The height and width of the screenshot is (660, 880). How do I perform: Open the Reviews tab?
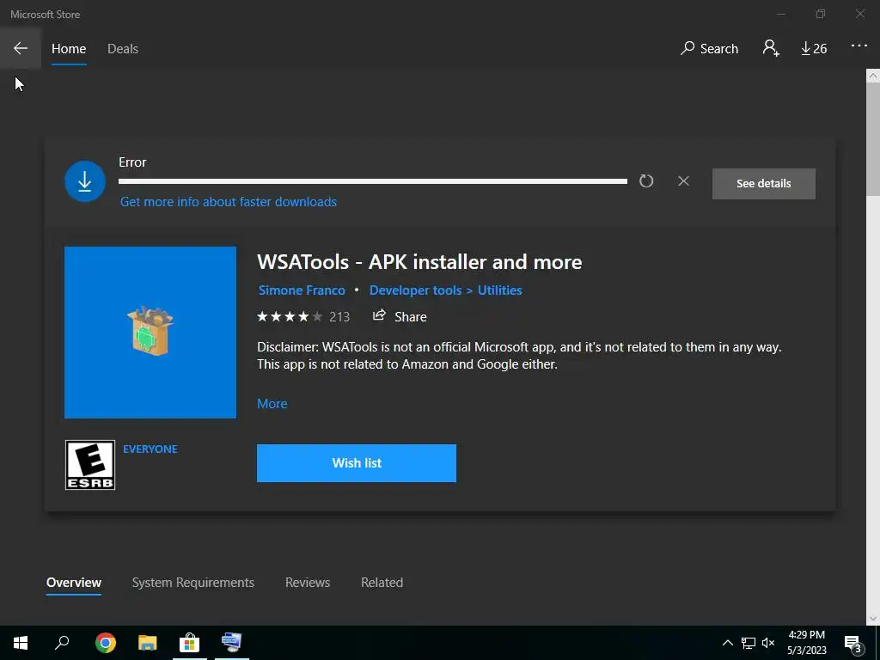coord(307,583)
